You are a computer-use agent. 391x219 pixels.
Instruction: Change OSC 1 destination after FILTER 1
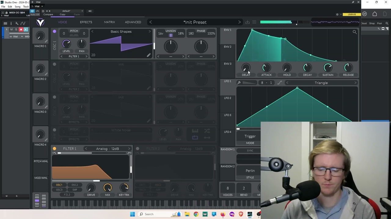(x=86, y=56)
